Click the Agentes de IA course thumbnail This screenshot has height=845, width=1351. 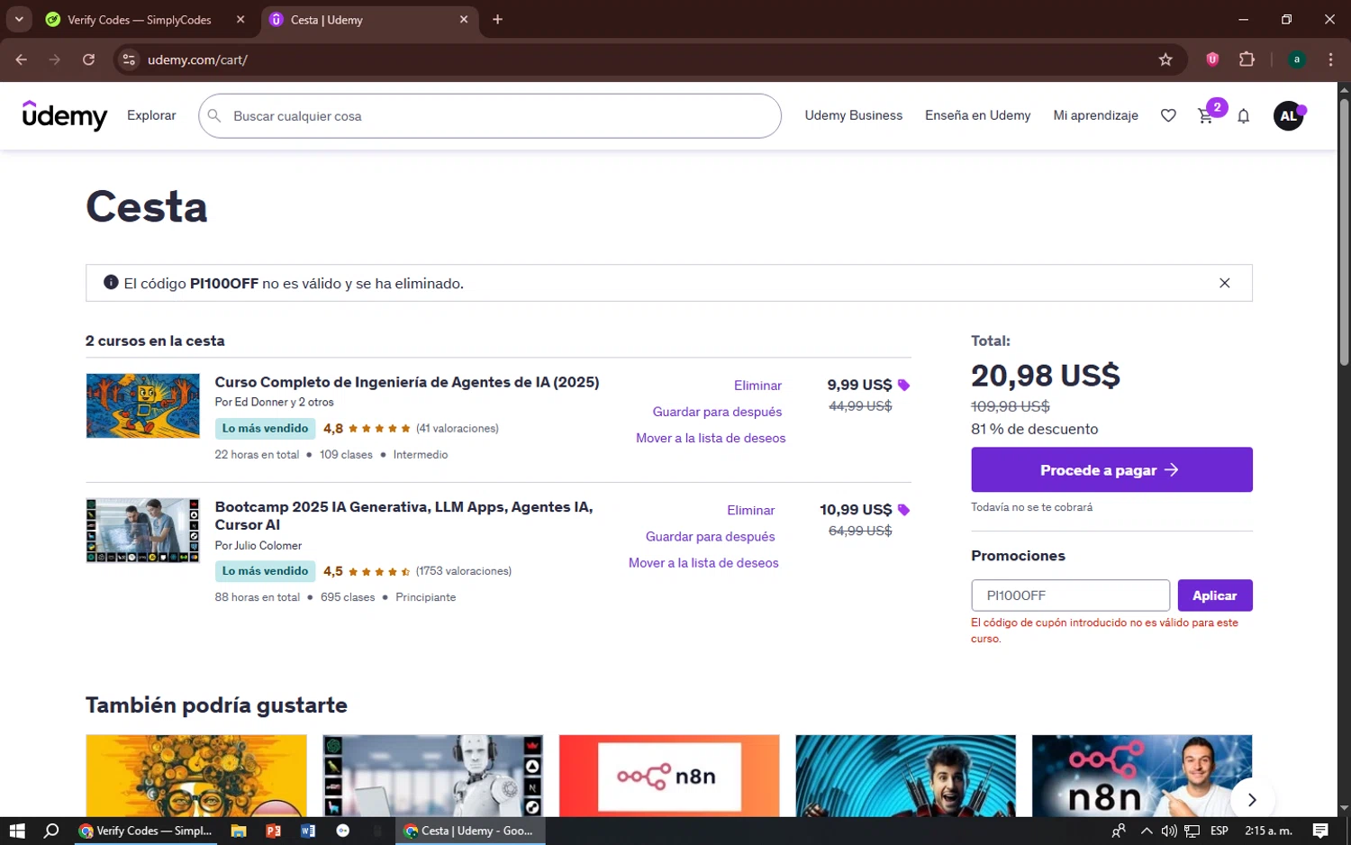tap(142, 405)
